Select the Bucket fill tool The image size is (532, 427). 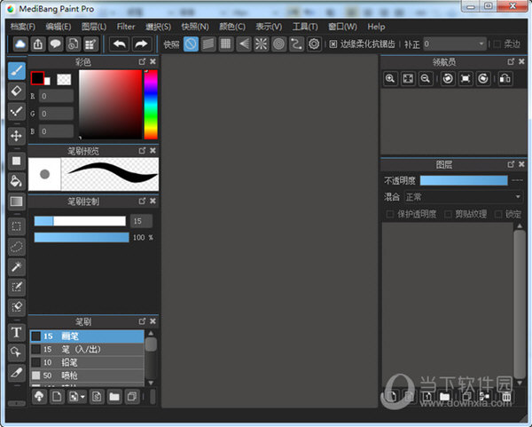16,181
